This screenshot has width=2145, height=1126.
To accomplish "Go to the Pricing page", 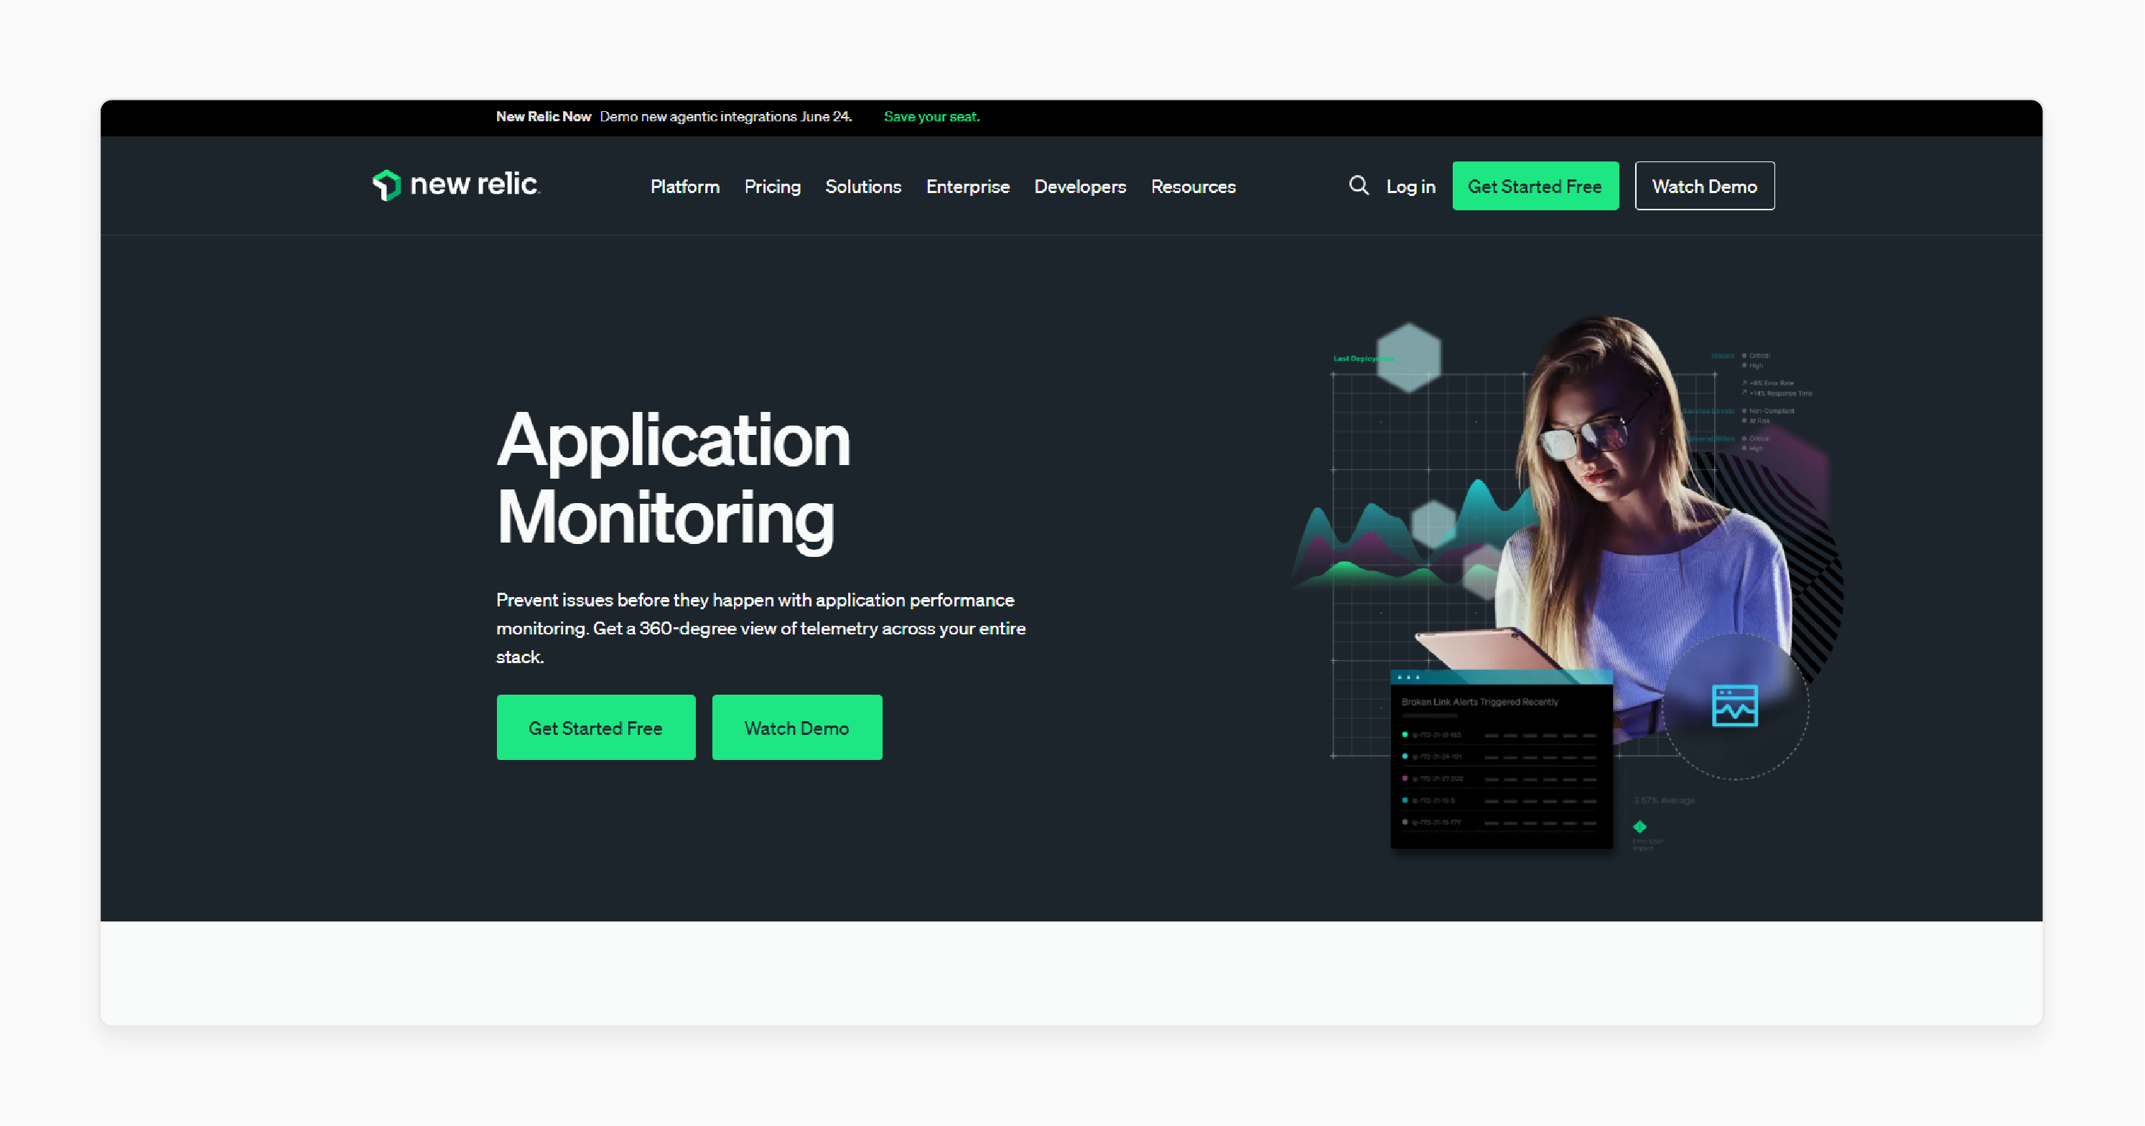I will (x=772, y=187).
